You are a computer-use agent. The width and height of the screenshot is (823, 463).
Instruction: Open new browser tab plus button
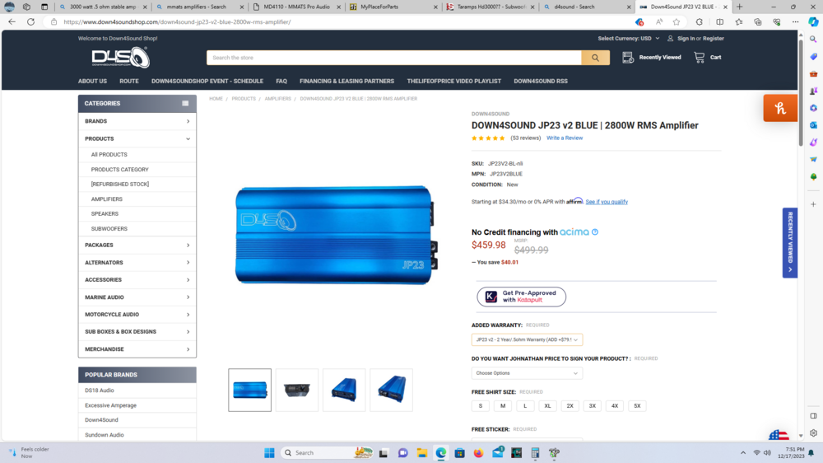[x=740, y=7]
